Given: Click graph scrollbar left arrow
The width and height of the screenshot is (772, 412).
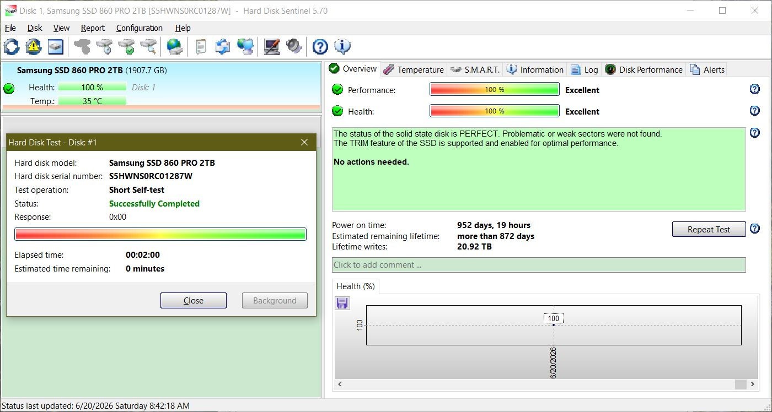Looking at the screenshot, I should [x=340, y=384].
